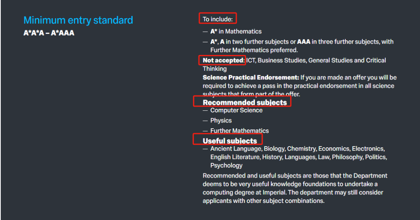Select 'Computer Science' list item
This screenshot has height=220, width=420.
click(236, 110)
